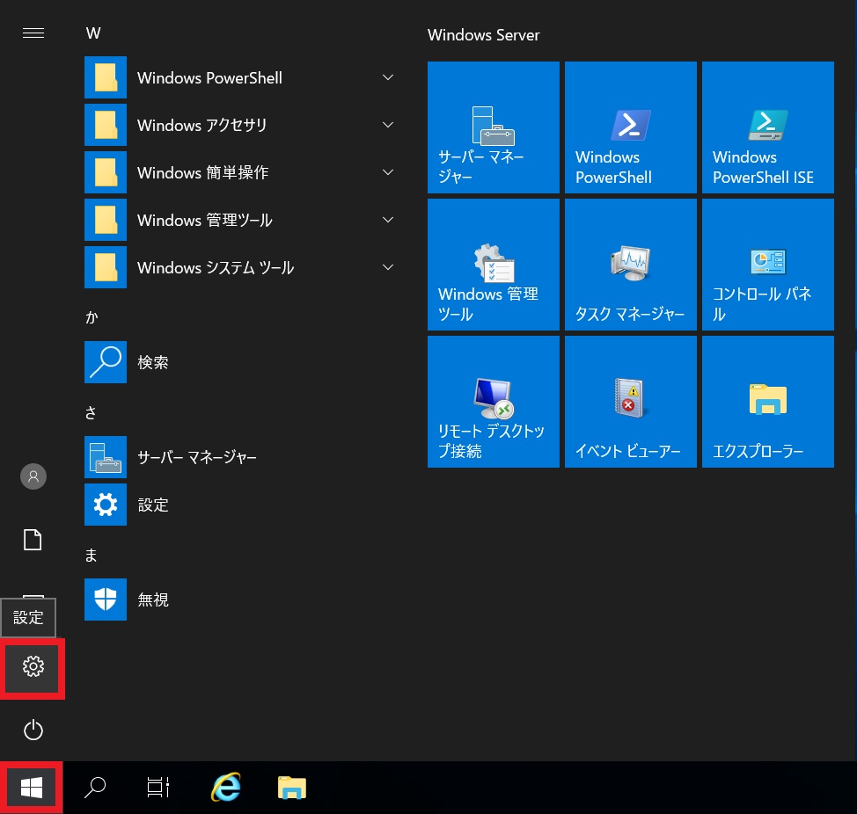Open taskbar search magnifier

click(x=95, y=788)
